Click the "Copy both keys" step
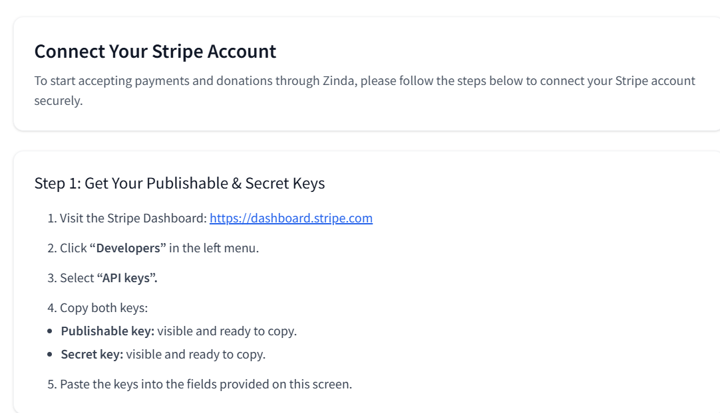Viewport: 720px width, 413px height. point(104,307)
